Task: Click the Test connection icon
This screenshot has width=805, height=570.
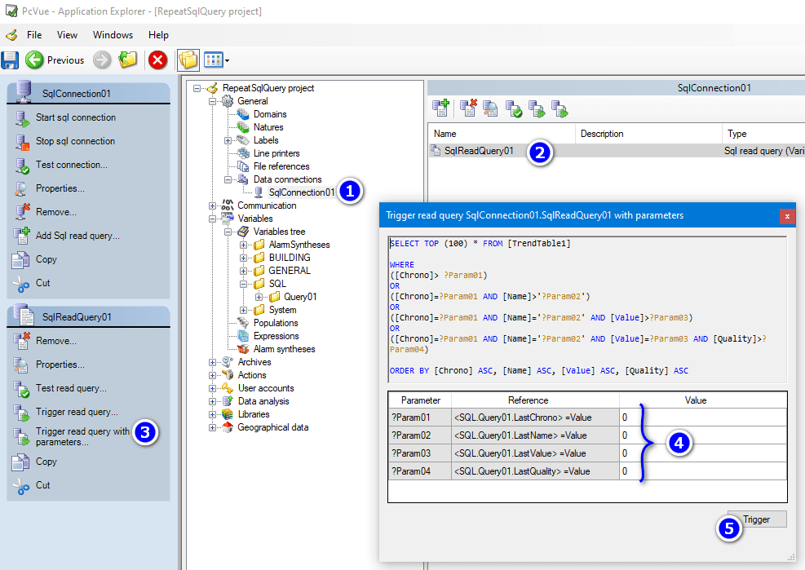Action: [x=22, y=166]
